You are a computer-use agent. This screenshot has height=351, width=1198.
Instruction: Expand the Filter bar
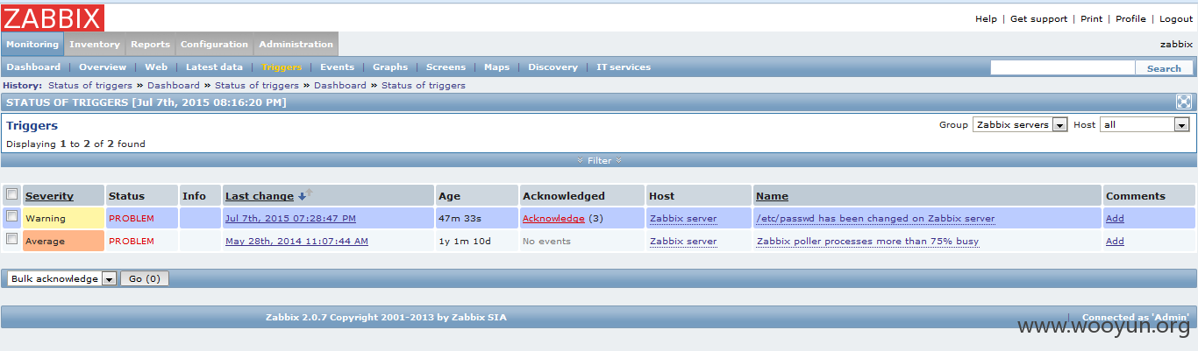599,160
